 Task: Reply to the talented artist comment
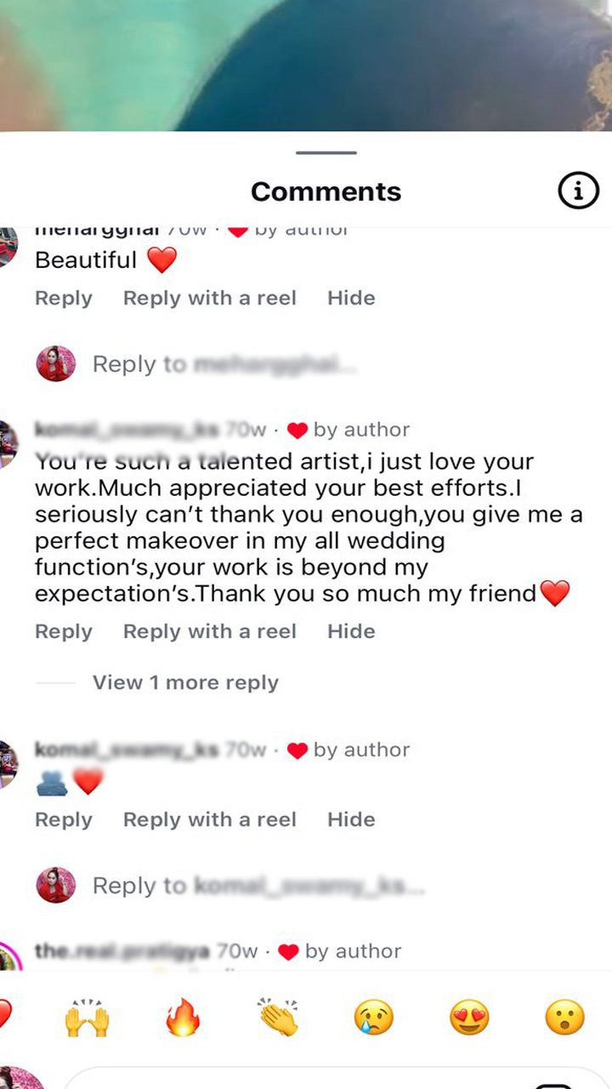tap(64, 631)
